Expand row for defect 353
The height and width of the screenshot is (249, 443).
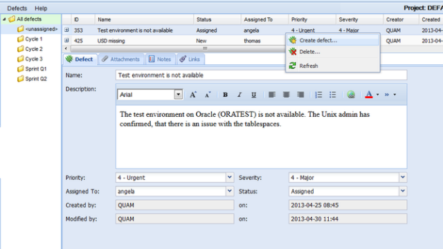tap(66, 30)
